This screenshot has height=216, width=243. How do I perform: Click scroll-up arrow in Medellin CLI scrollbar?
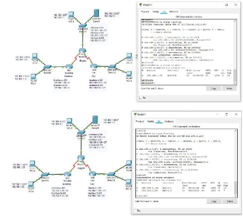[235, 21]
